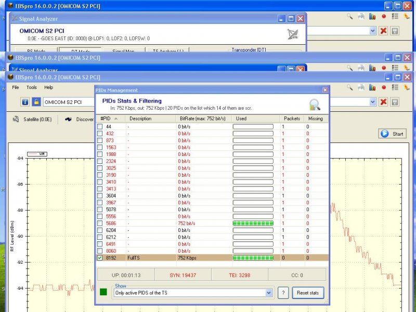Click the red X delete icon
The width and height of the screenshot is (416, 312).
pyautogui.click(x=383, y=102)
